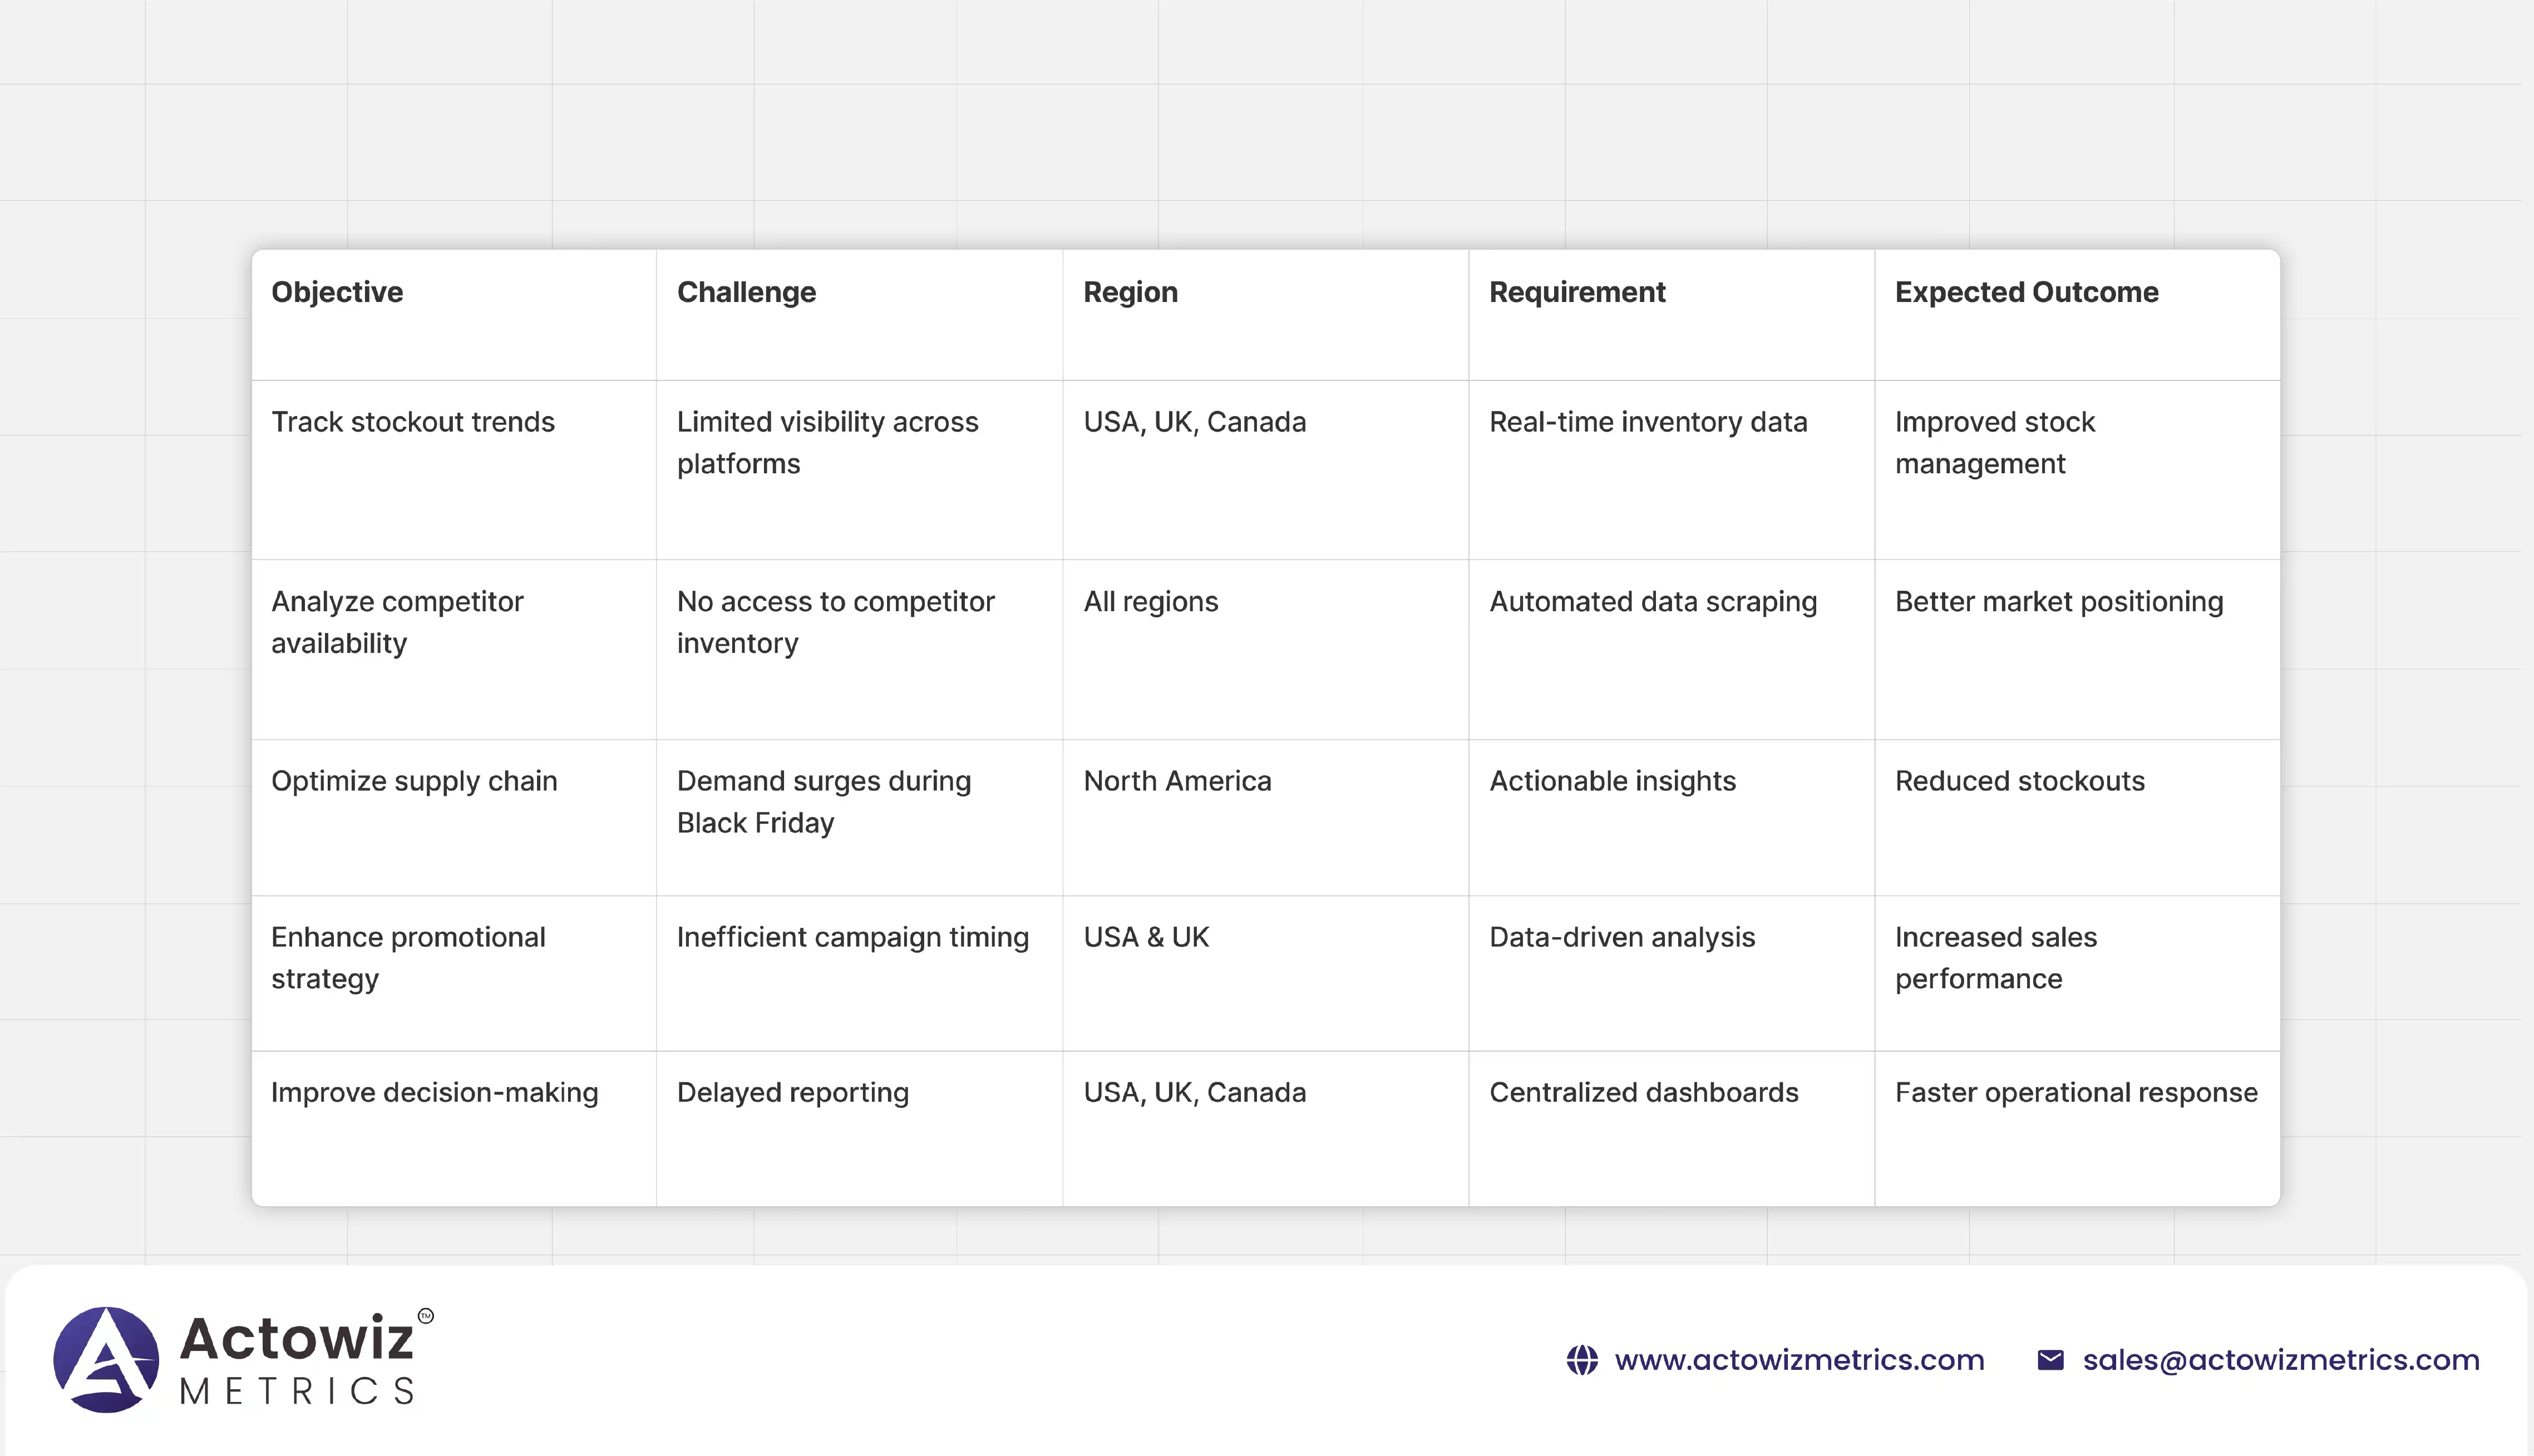Select the Inefficient campaign timing cell
This screenshot has height=1456, width=2534.
[852, 937]
